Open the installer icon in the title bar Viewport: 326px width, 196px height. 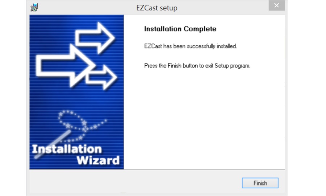click(x=34, y=8)
